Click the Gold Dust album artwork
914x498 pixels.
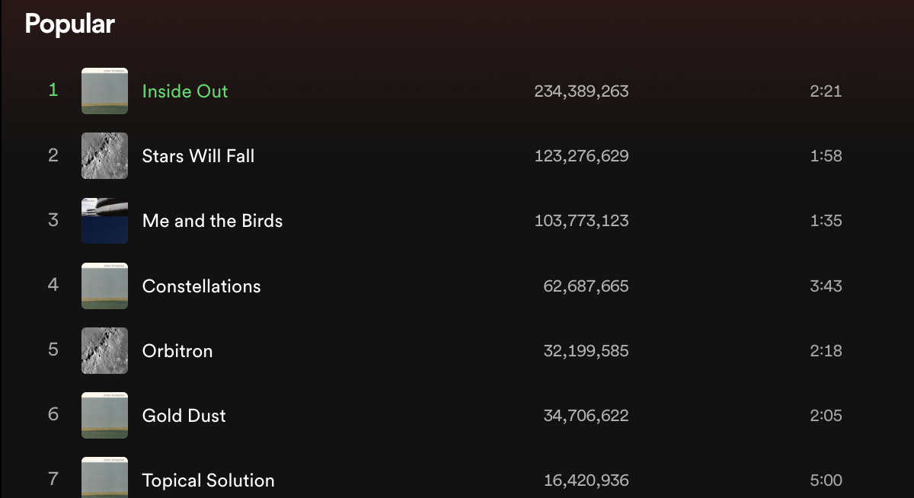click(x=104, y=416)
